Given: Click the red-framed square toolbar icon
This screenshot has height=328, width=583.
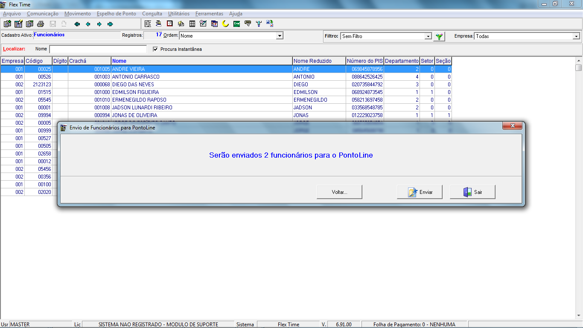Looking at the screenshot, I should (170, 24).
